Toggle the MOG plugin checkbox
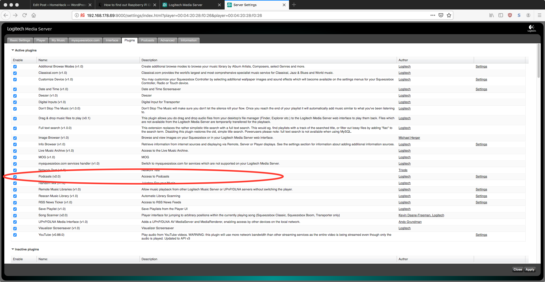The image size is (545, 282). 15,157
